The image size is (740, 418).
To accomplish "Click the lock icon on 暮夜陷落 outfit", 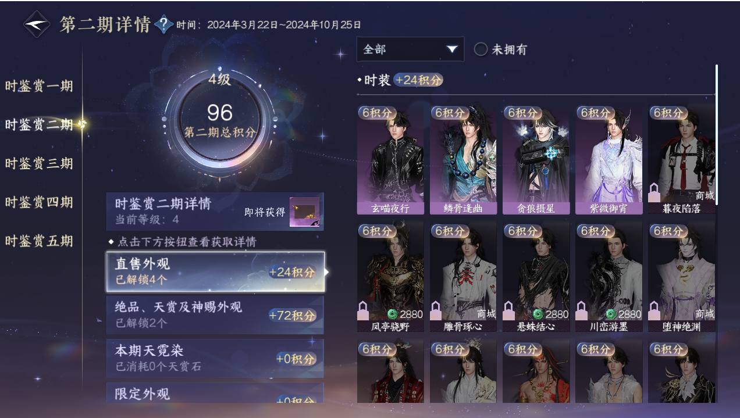I will click(x=654, y=192).
